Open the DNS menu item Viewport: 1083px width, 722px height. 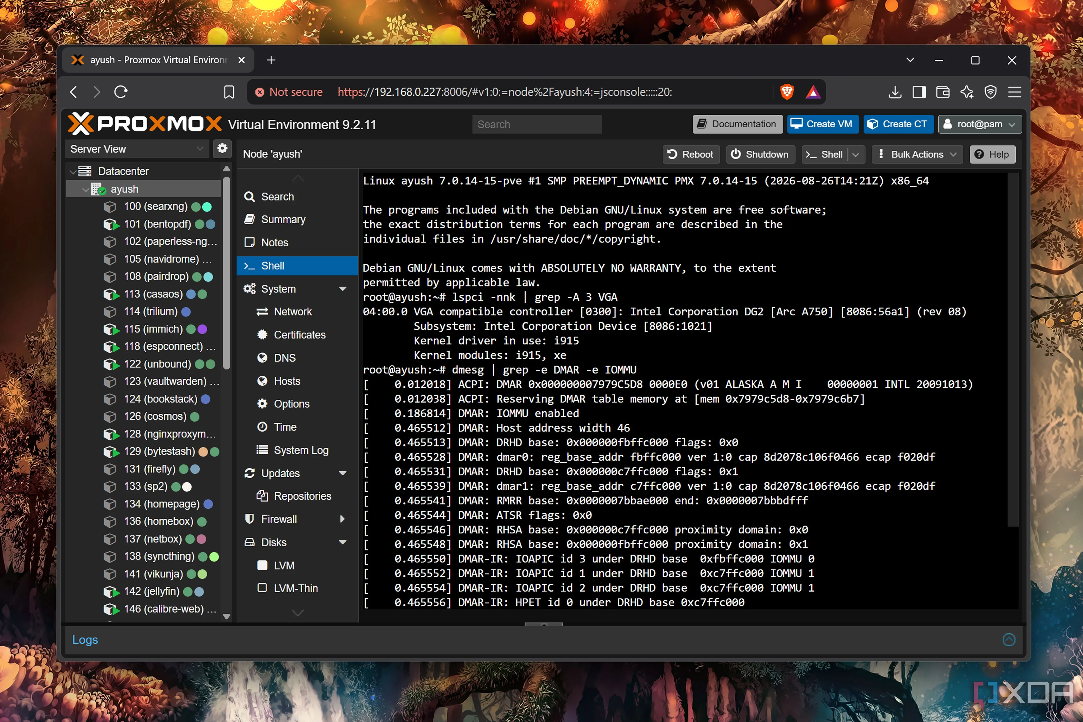(297, 358)
